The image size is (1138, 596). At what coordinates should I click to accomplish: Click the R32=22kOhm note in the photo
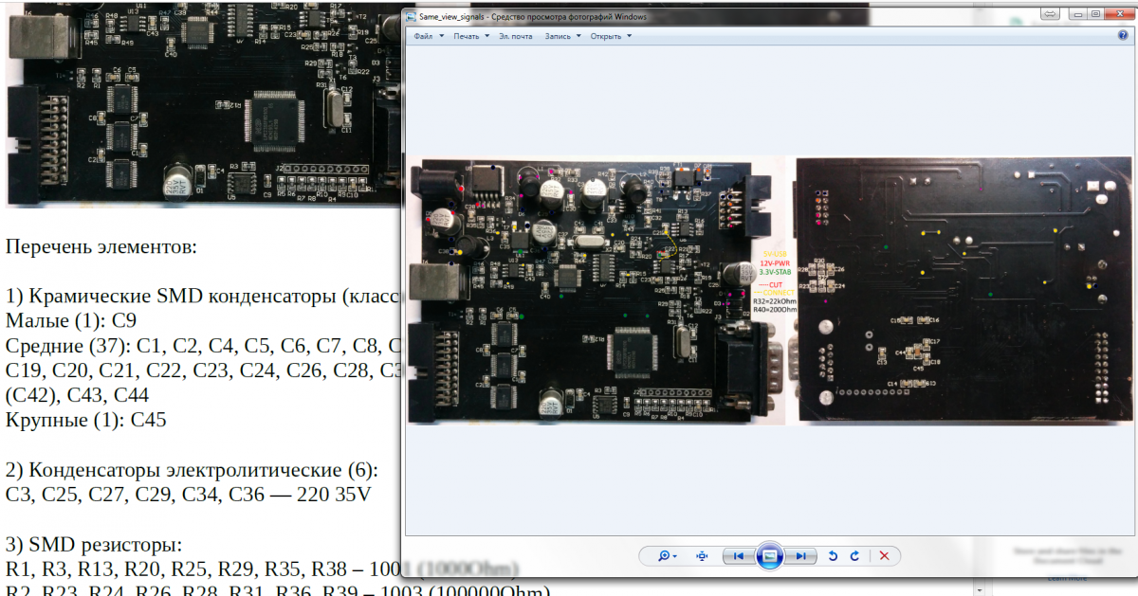click(x=775, y=301)
